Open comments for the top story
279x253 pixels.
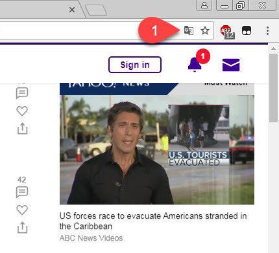22,93
